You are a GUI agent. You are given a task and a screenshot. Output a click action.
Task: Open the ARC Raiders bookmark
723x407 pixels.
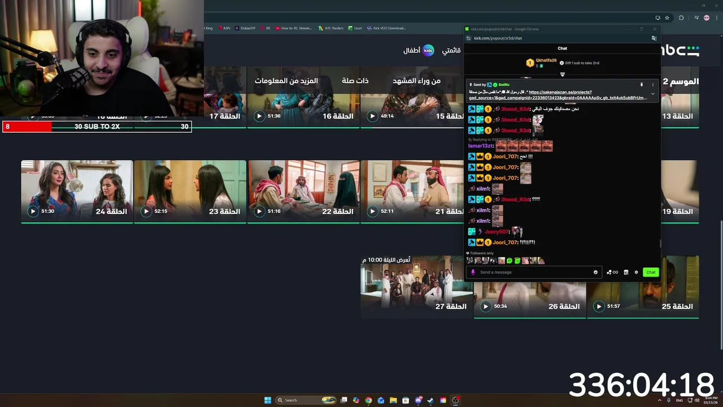331,28
